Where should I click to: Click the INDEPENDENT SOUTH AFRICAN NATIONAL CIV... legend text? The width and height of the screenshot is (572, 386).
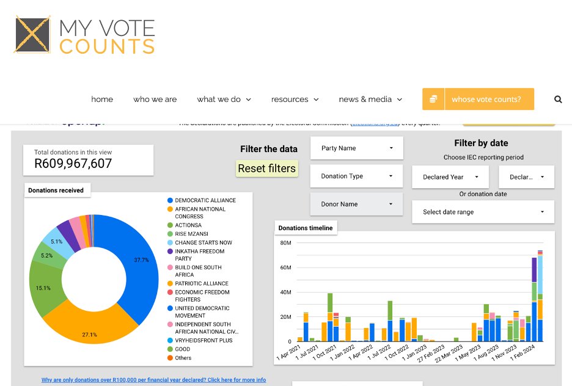point(207,328)
